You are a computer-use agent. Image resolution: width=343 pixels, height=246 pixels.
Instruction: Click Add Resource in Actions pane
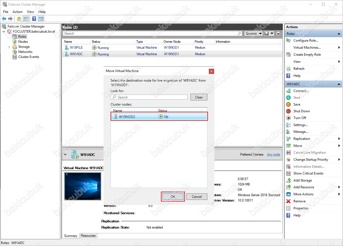[304, 187]
